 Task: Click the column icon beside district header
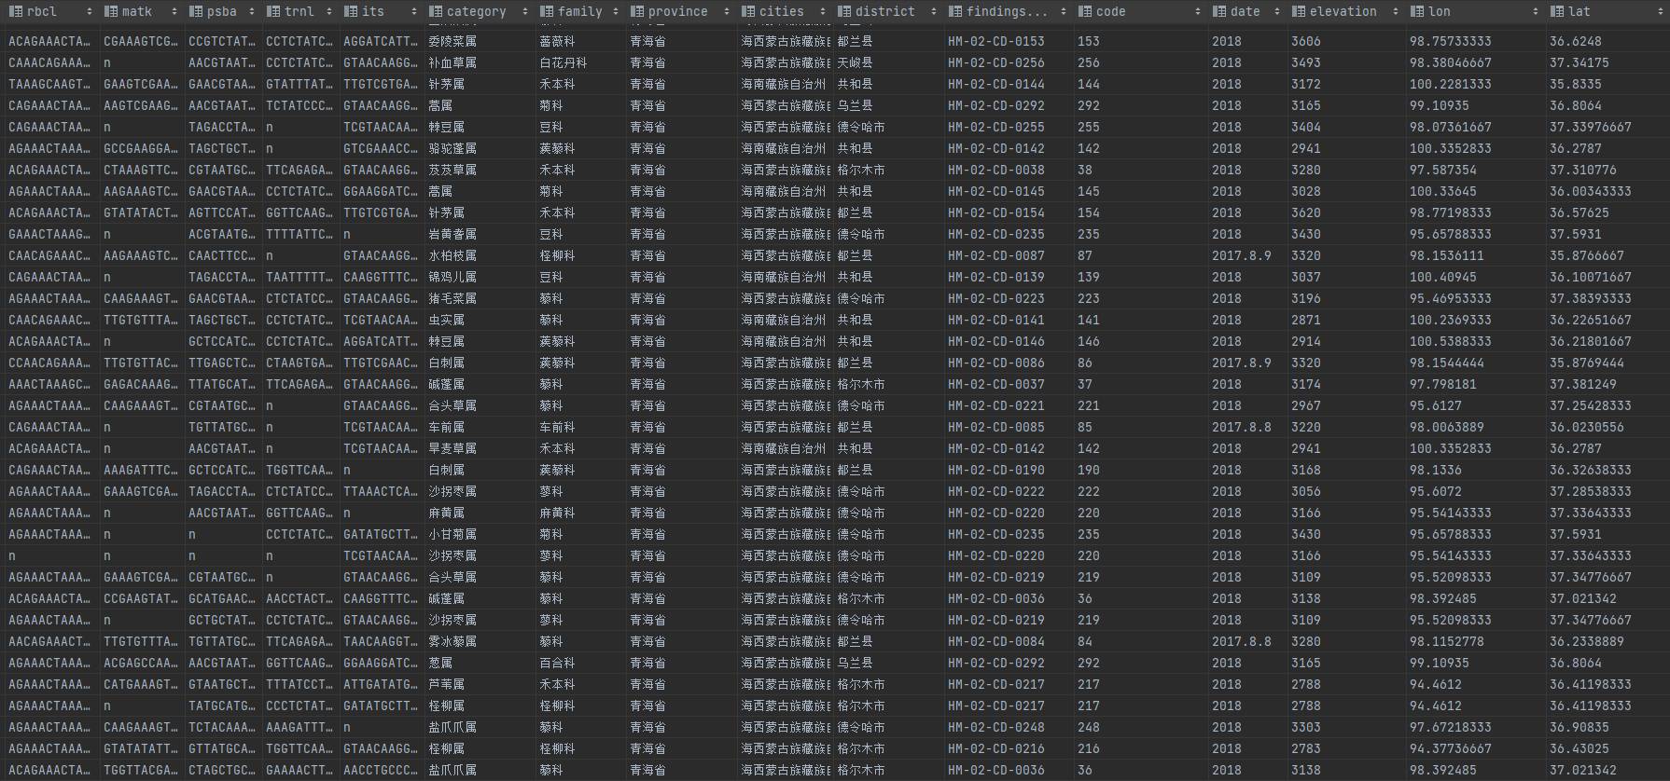(844, 12)
